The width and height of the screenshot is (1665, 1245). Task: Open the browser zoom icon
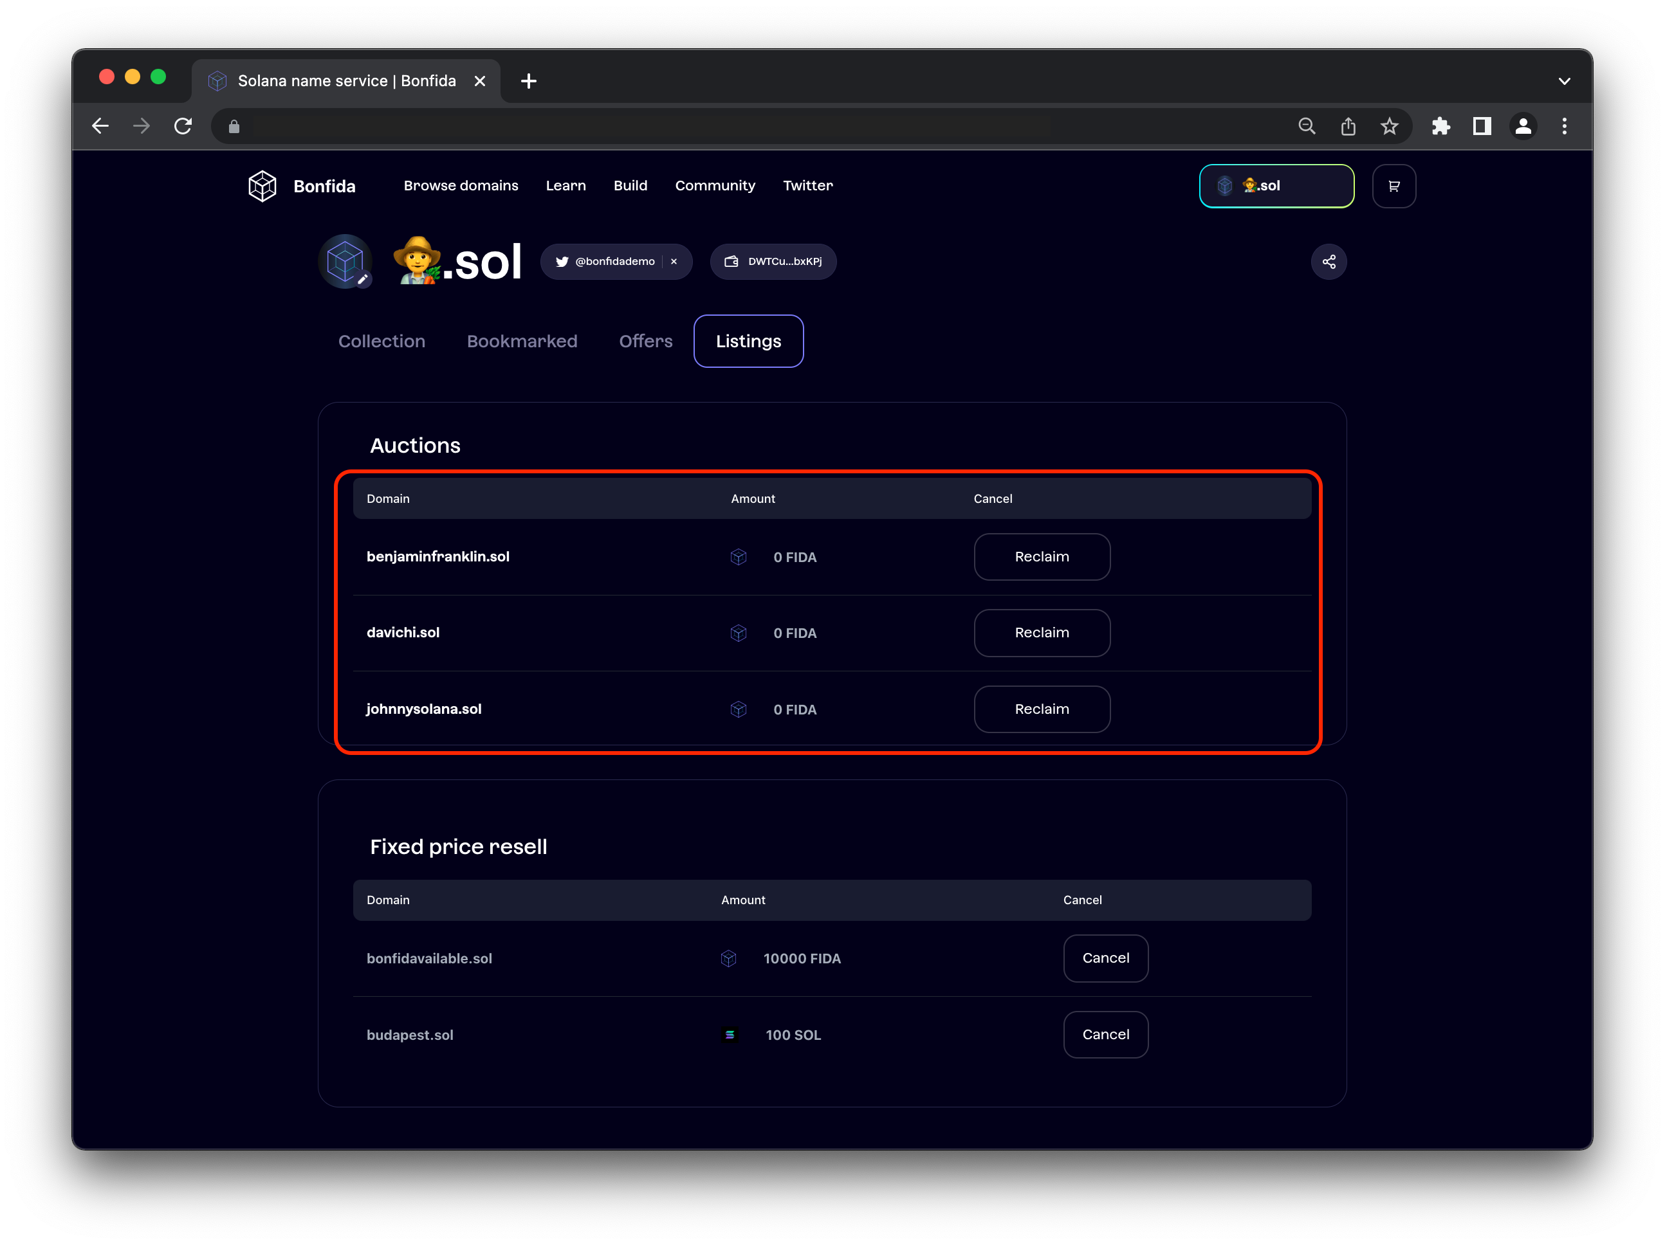tap(1307, 127)
